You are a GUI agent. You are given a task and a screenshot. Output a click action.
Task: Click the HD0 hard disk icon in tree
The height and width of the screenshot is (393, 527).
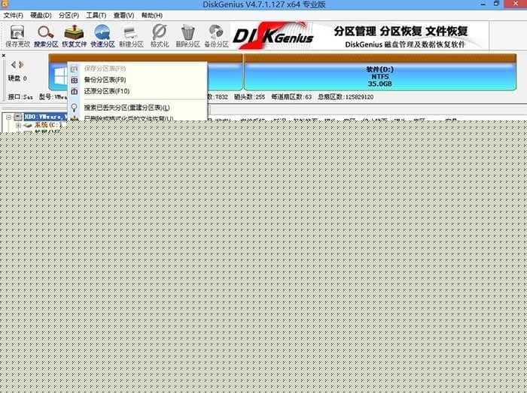coord(18,117)
